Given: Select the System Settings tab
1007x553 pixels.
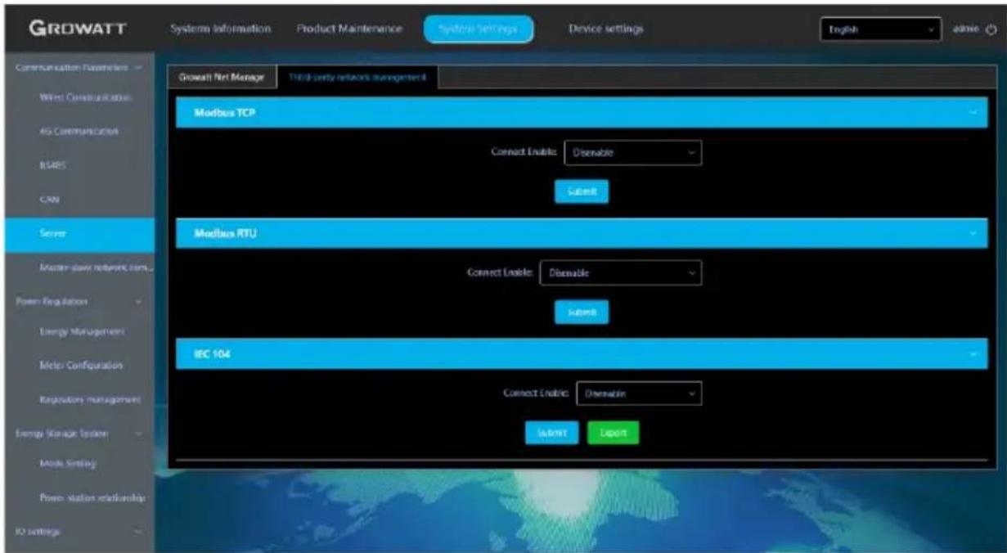Looking at the screenshot, I should click(479, 29).
